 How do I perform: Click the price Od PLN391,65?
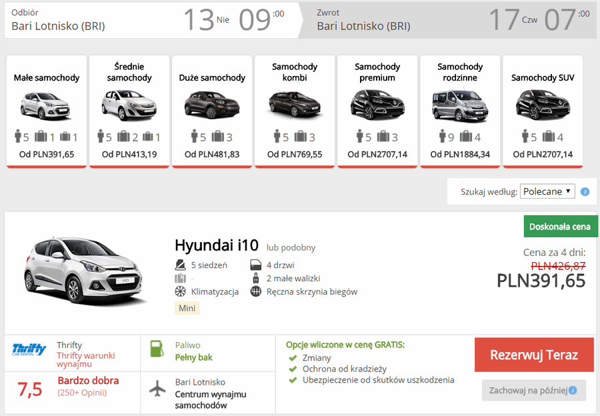click(x=47, y=154)
